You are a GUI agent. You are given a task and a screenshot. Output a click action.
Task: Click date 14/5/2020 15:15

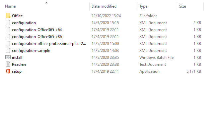click(x=105, y=22)
